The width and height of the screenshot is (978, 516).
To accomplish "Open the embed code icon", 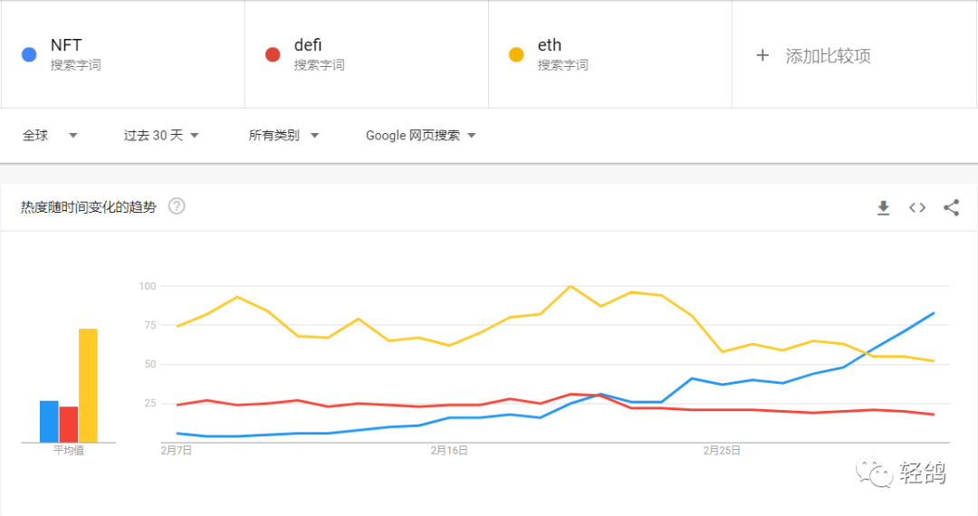I will (917, 207).
